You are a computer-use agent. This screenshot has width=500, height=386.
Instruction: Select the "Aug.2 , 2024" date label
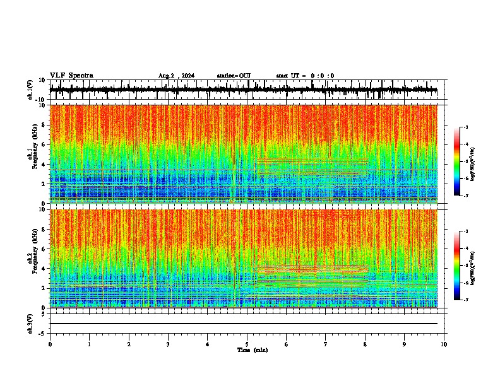(176, 76)
